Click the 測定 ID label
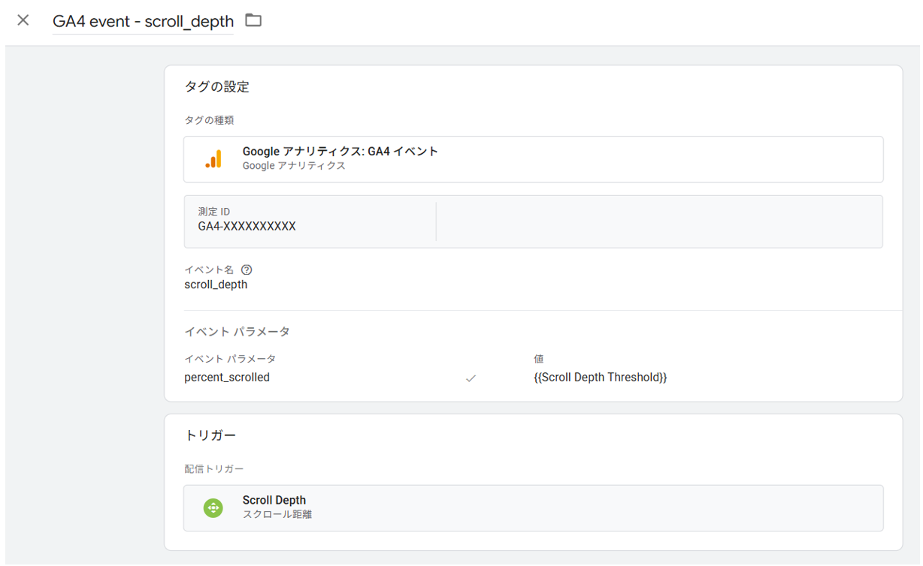This screenshot has height=566, width=923. click(214, 212)
